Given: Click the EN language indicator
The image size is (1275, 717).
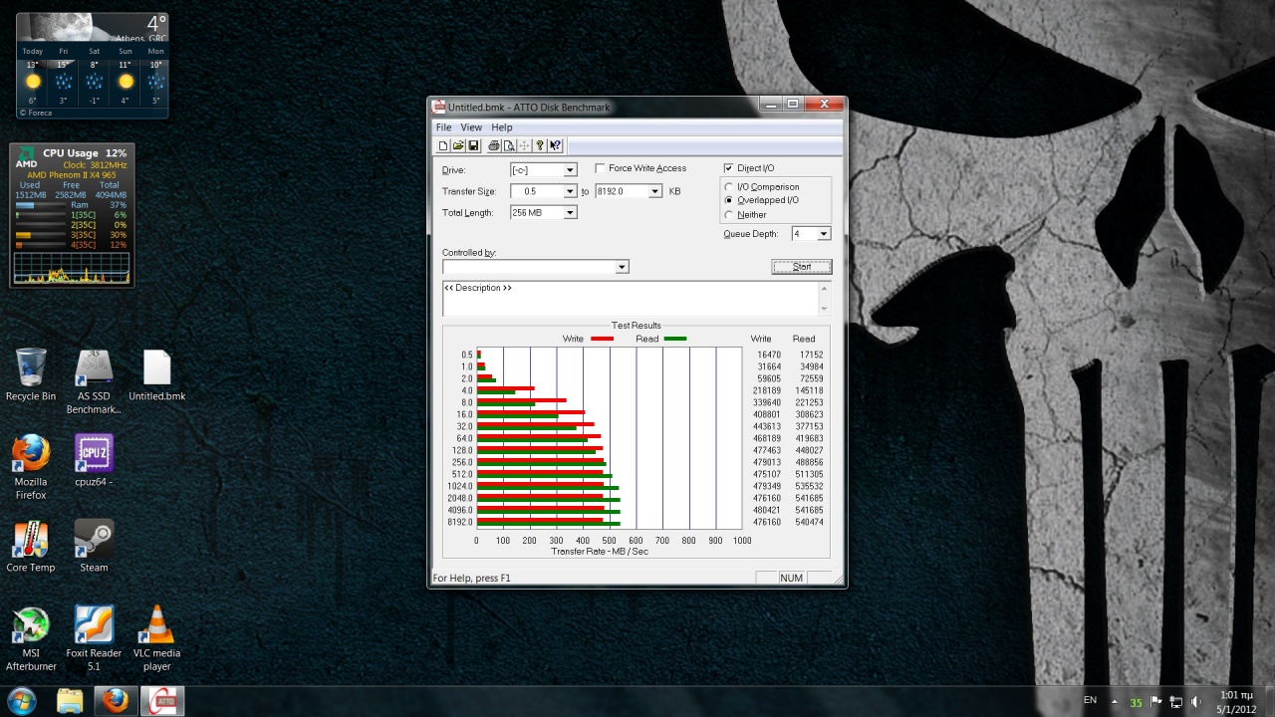Looking at the screenshot, I should click(1090, 700).
